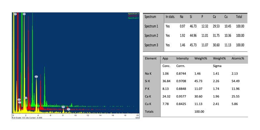Select Si value 44.96 for Spectrum 2
The image size is (260, 130).
point(193,36)
